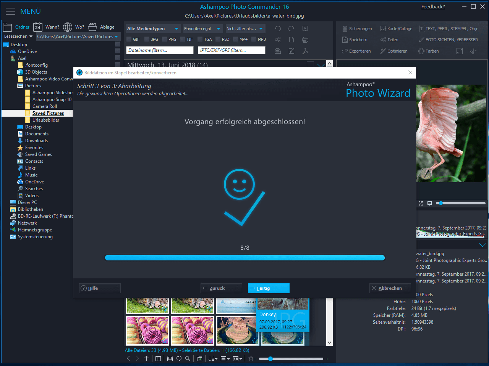The image size is (489, 366).
Task: Open the Farben menu
Action: pyautogui.click(x=428, y=51)
